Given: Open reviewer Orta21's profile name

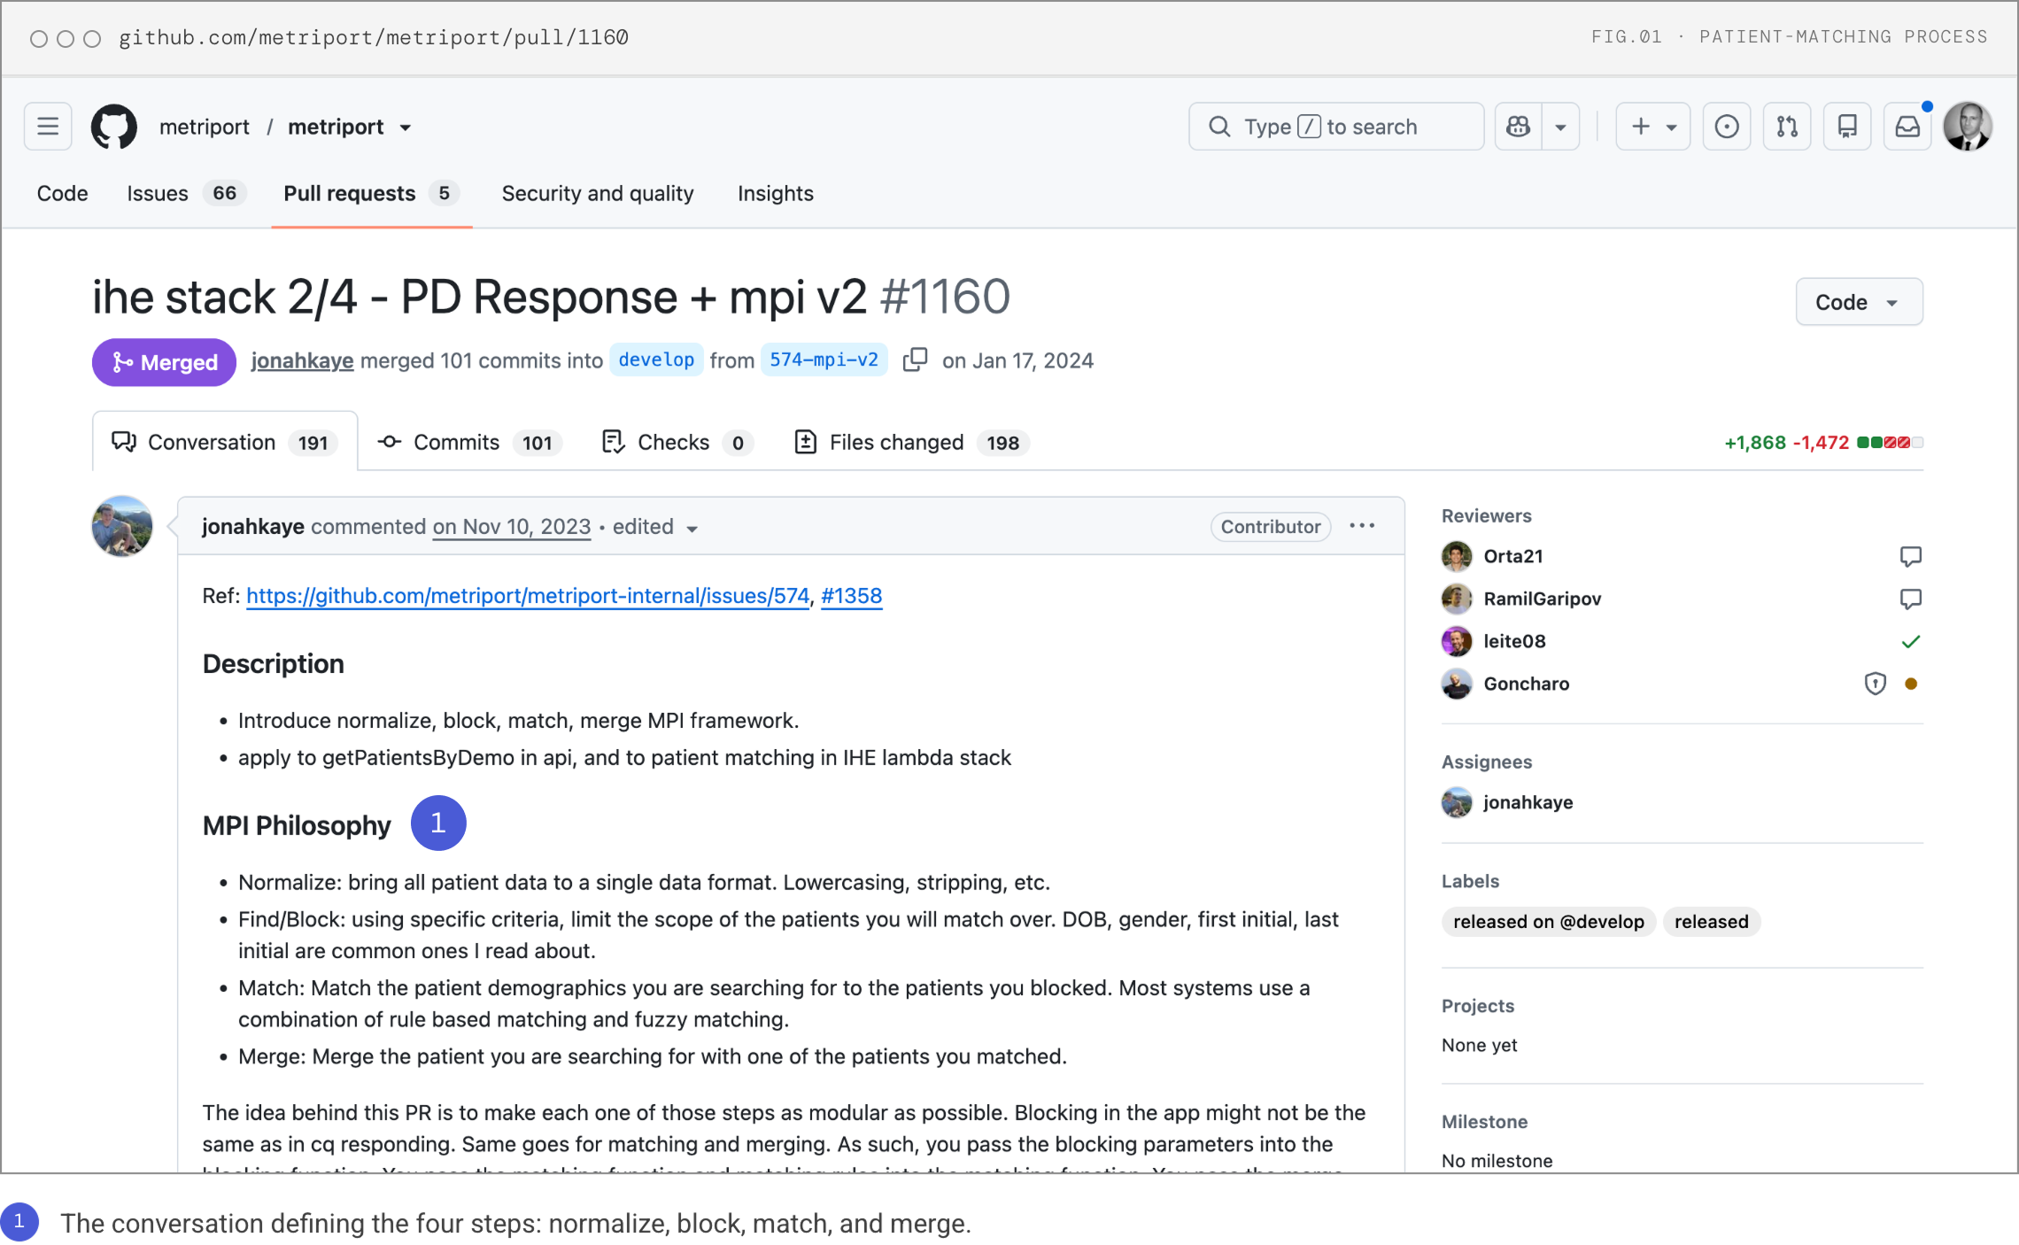Looking at the screenshot, I should 1513,556.
